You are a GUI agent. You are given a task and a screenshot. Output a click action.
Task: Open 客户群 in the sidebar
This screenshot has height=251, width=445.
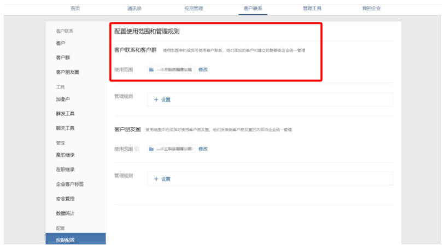pyautogui.click(x=63, y=57)
